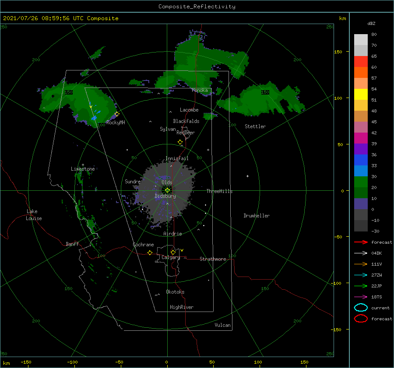Click the km unit label at bottom left
The height and width of the screenshot is (368, 394).
tap(7, 363)
